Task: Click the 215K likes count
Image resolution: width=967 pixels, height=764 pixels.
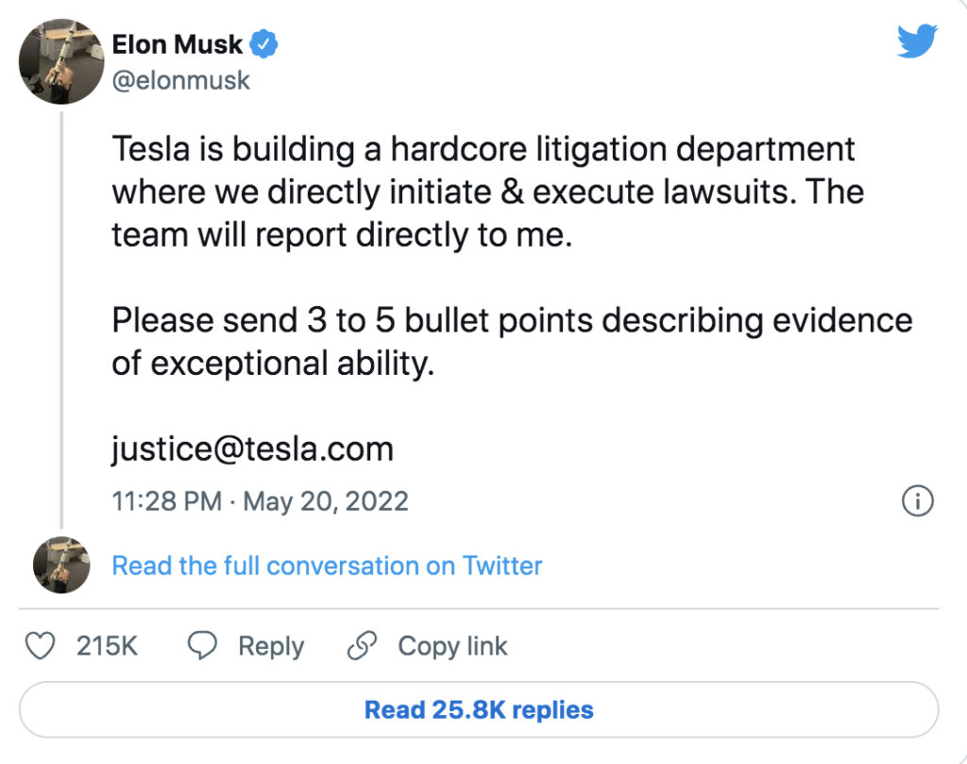Action: point(107,646)
